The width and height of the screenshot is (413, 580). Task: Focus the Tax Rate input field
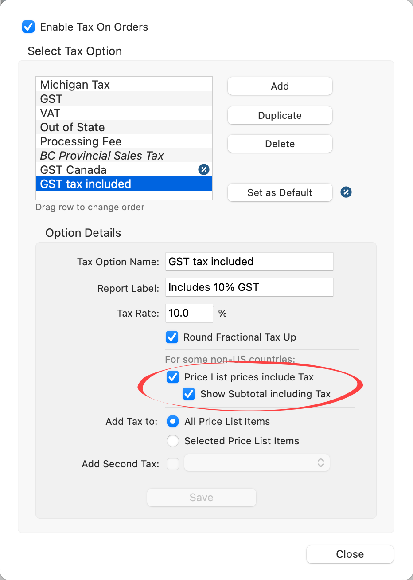189,313
